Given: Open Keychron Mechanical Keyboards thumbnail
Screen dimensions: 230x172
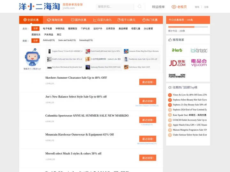Looking at the screenshot, I should coord(50,67).
